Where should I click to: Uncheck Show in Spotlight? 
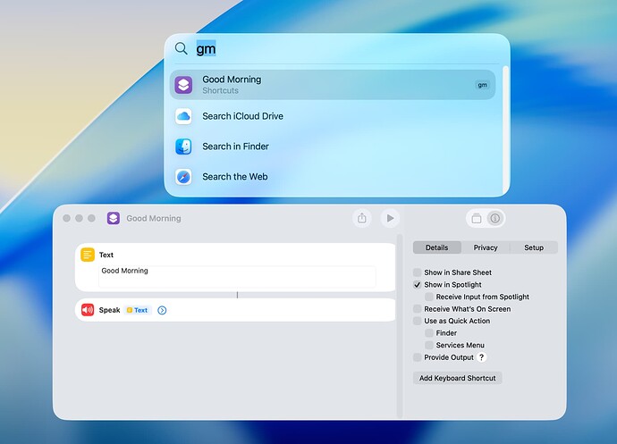[417, 284]
